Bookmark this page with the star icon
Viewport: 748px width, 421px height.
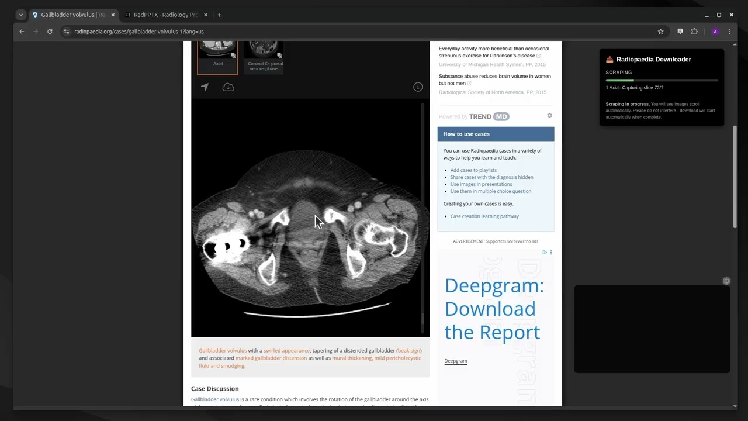(661, 32)
